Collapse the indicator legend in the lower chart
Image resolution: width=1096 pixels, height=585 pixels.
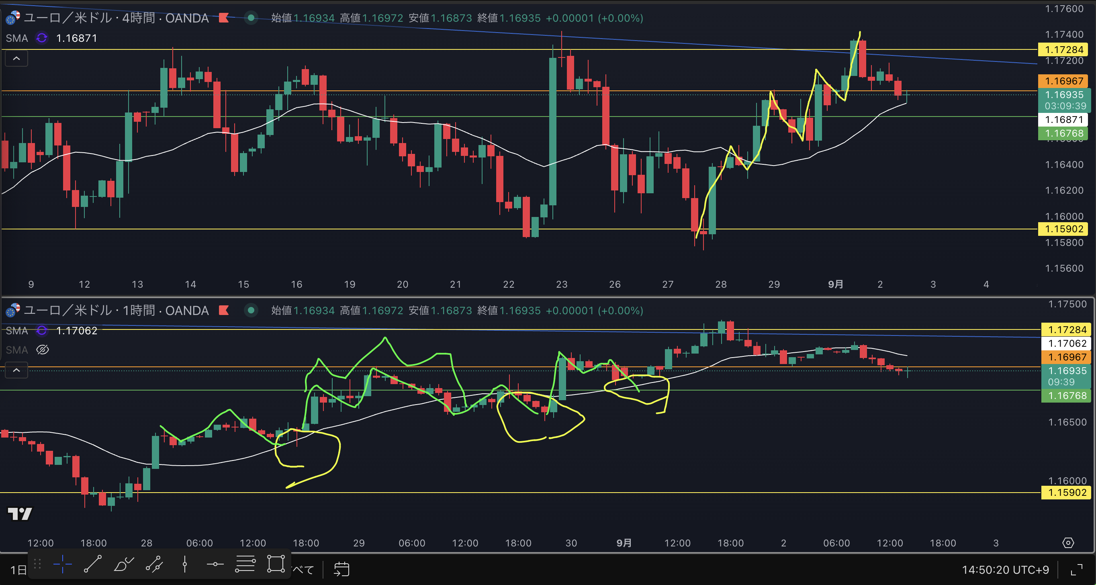[x=16, y=370]
